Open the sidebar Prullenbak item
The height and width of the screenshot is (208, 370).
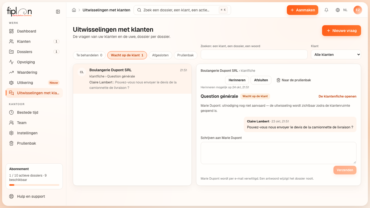(x=34, y=143)
